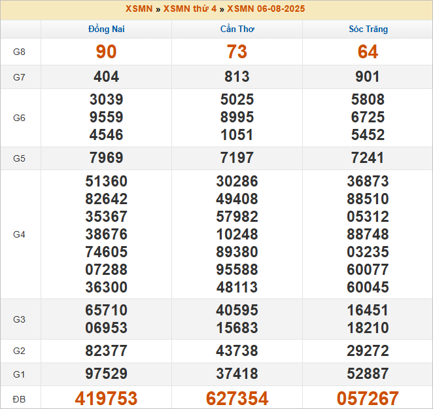Image resolution: width=433 pixels, height=409 pixels.
Task: Select G6 number 5452
Action: coord(368,135)
